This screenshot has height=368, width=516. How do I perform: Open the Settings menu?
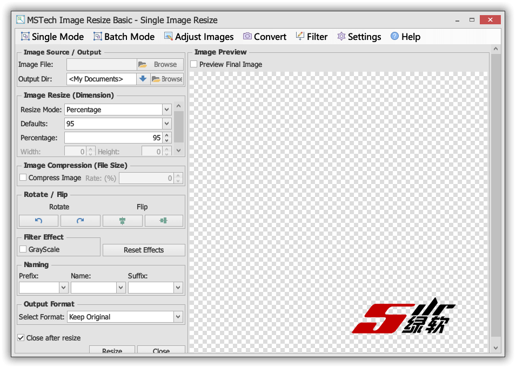359,37
